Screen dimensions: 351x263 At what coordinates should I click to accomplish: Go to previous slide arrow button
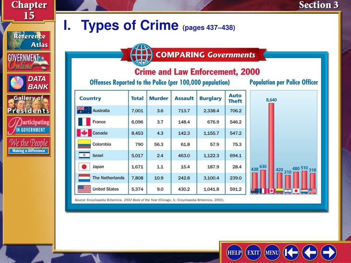tap(310, 253)
